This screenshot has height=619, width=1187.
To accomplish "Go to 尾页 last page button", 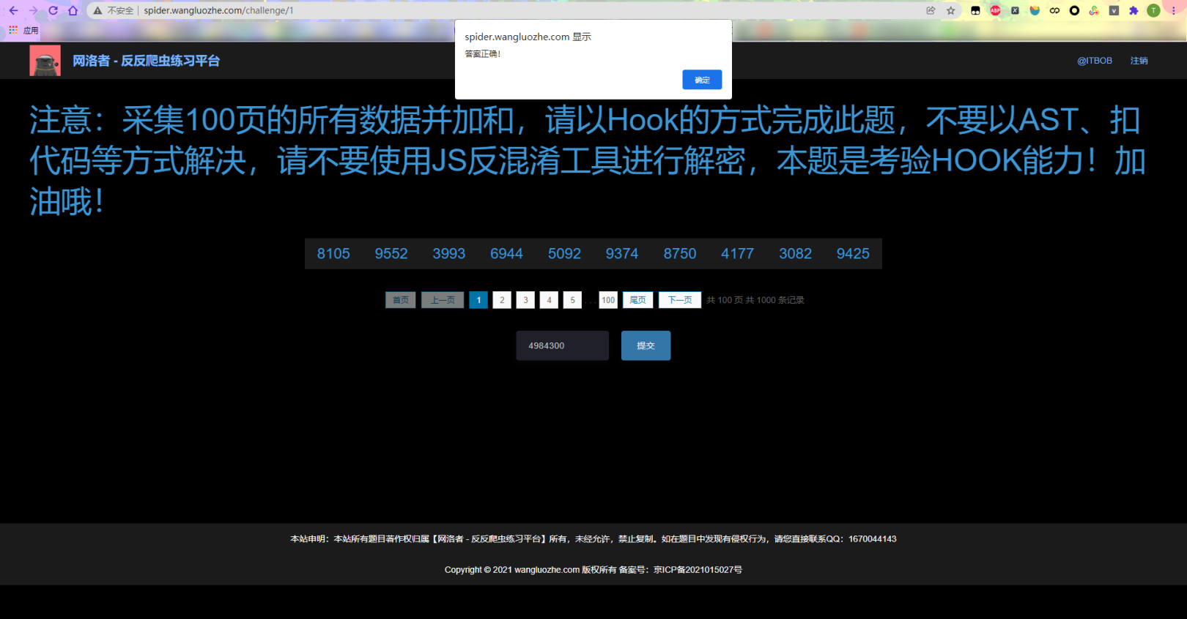I will (x=638, y=300).
